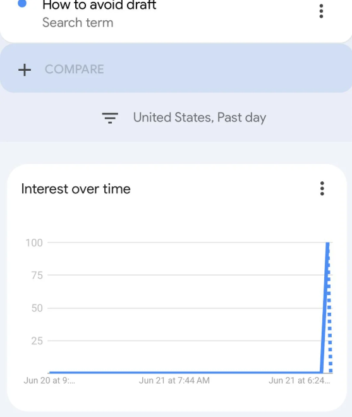Screen dimensions: 352x417
Task: Click the 75 value gridline label
Action: coord(37,275)
